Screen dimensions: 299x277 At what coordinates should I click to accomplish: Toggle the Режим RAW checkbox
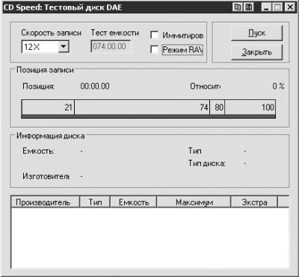click(x=155, y=49)
